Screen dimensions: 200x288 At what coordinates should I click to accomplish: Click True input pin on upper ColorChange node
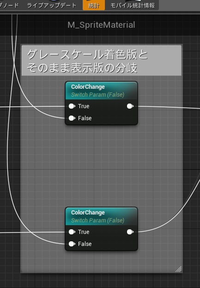tap(72, 106)
